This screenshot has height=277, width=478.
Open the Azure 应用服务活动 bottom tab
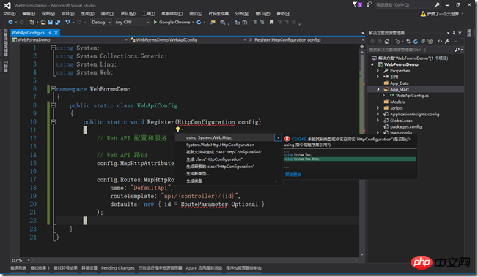[x=204, y=268]
